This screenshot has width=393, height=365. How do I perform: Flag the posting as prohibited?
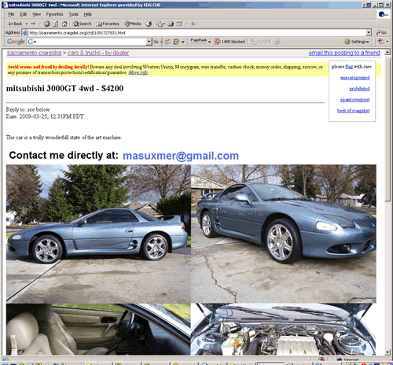click(x=359, y=89)
